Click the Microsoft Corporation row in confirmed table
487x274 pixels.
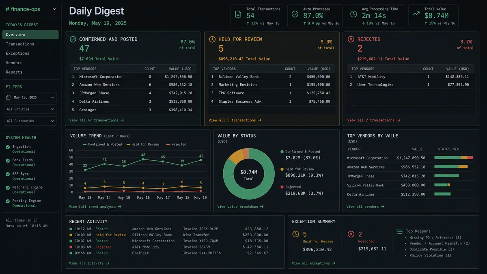[133, 76]
